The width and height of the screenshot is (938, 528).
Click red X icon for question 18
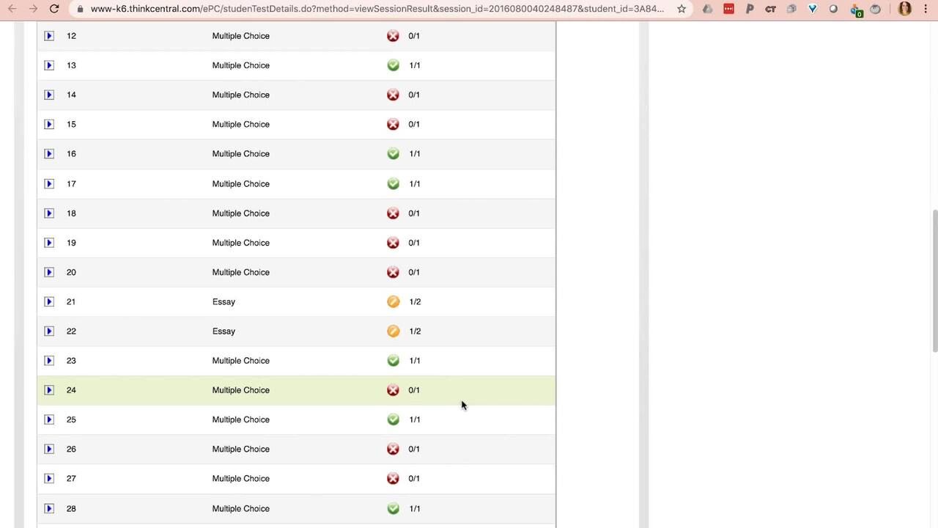(x=394, y=213)
